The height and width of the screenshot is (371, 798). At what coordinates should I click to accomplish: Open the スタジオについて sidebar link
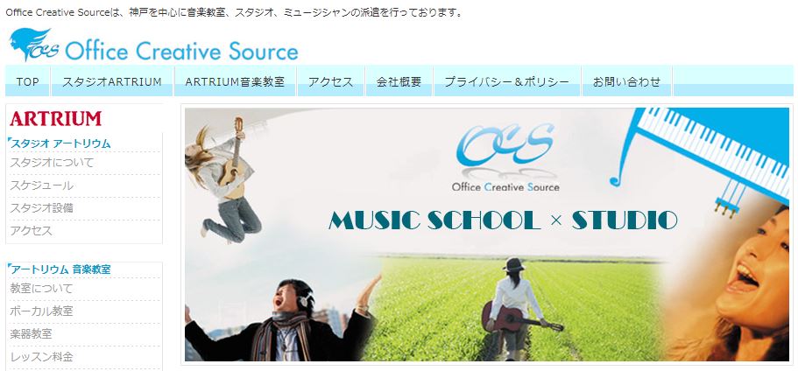(52, 163)
